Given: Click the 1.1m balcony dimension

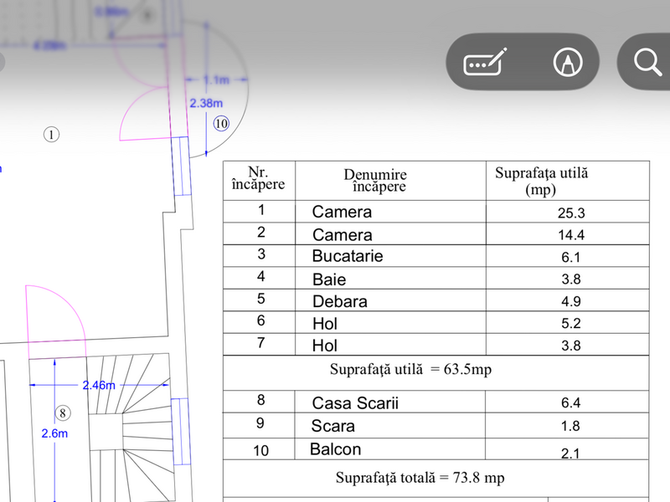Looking at the screenshot, I should pyautogui.click(x=216, y=79).
